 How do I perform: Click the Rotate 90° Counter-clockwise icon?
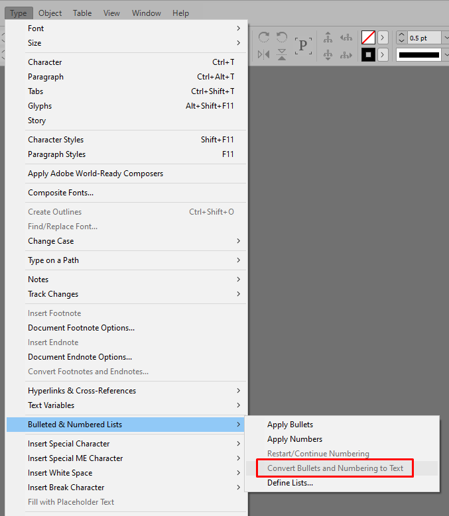pos(282,37)
